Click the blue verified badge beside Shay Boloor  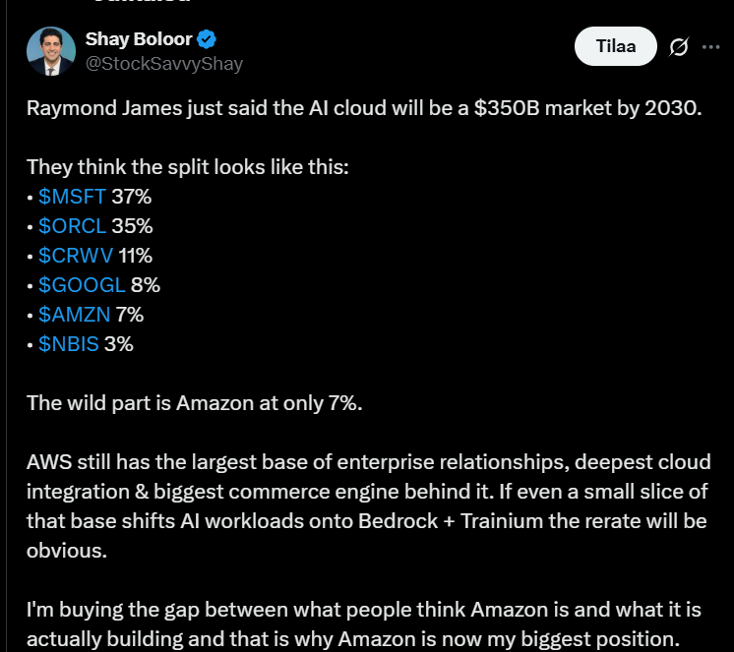[208, 40]
